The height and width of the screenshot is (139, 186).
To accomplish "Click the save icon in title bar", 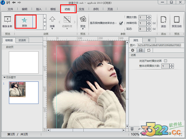I will pyautogui.click(x=8, y=2).
